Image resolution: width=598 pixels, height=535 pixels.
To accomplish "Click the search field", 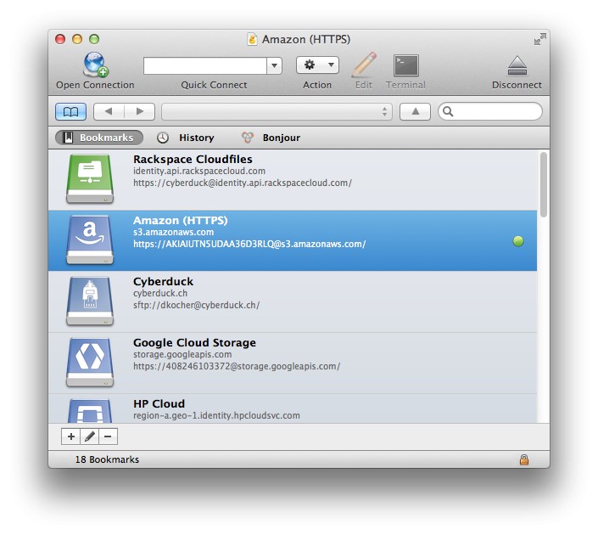I will [490, 111].
